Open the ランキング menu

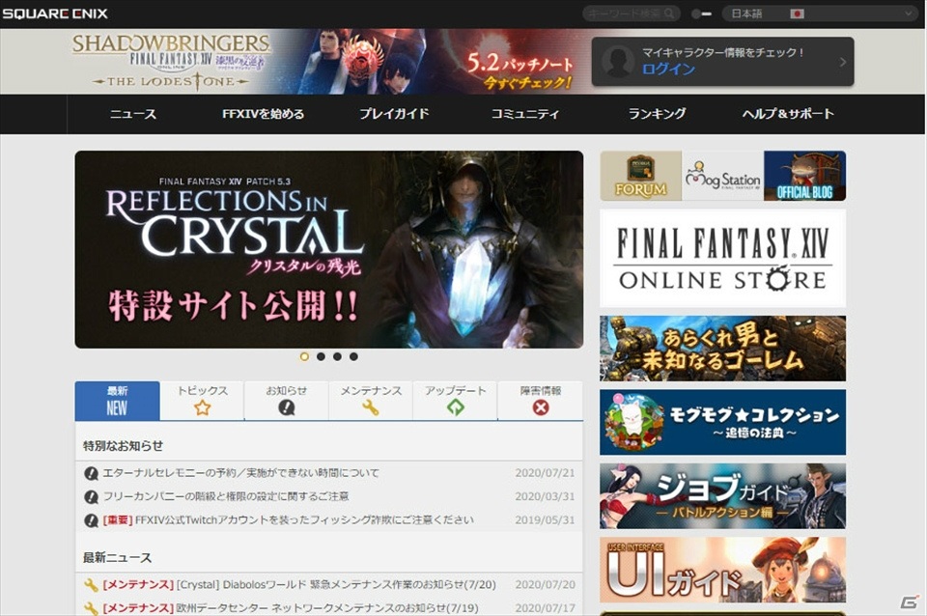coord(657,114)
